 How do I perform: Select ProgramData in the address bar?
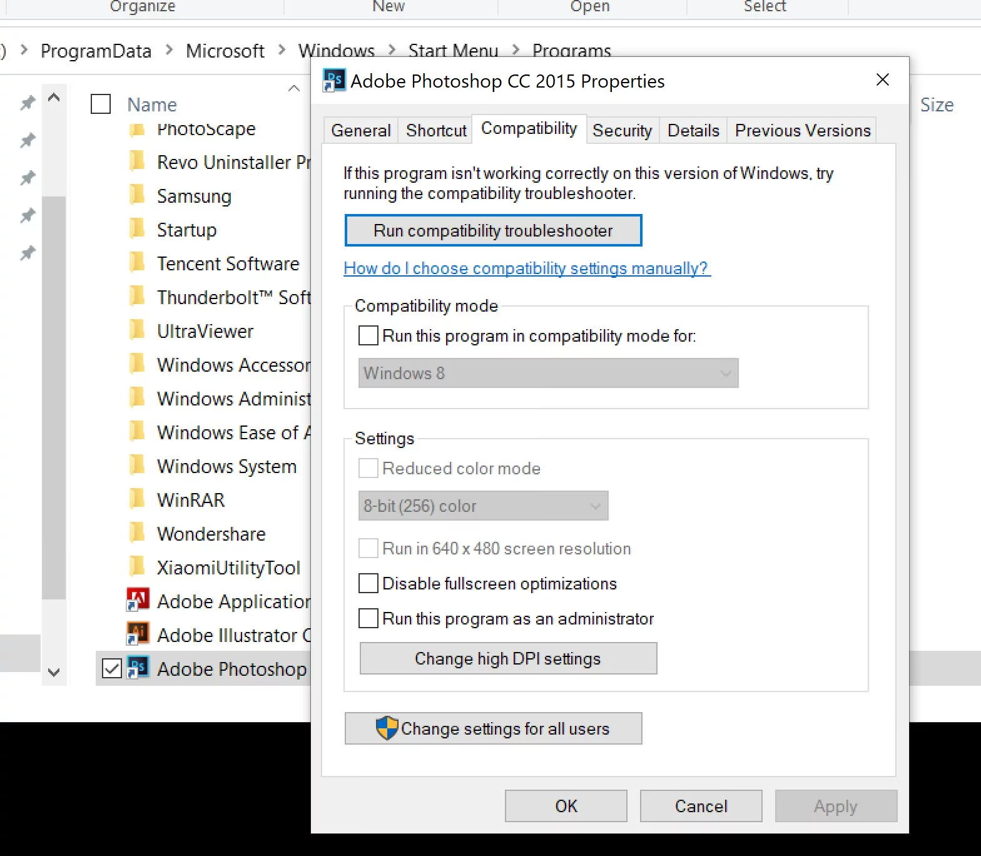tap(96, 51)
